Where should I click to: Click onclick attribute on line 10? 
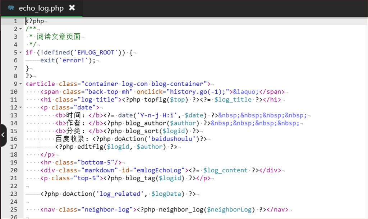pos(149,92)
